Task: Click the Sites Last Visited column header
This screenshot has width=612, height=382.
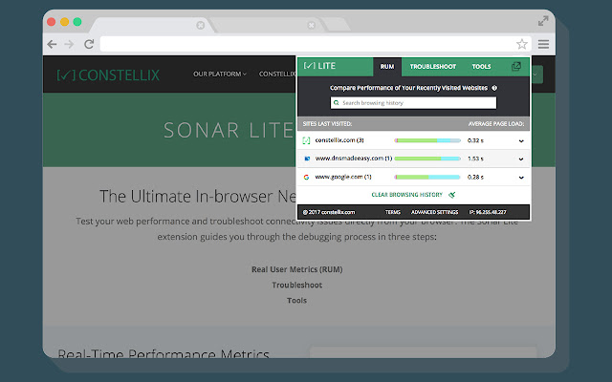Action: pos(327,123)
